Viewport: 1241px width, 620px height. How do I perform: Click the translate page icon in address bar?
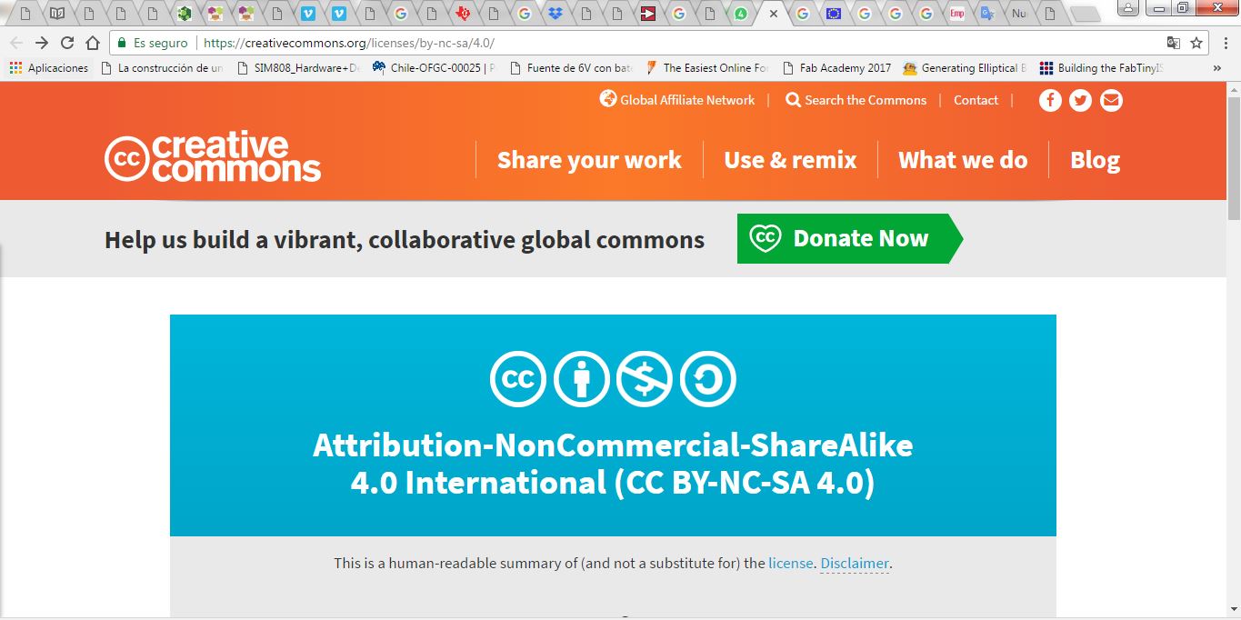tap(1174, 43)
